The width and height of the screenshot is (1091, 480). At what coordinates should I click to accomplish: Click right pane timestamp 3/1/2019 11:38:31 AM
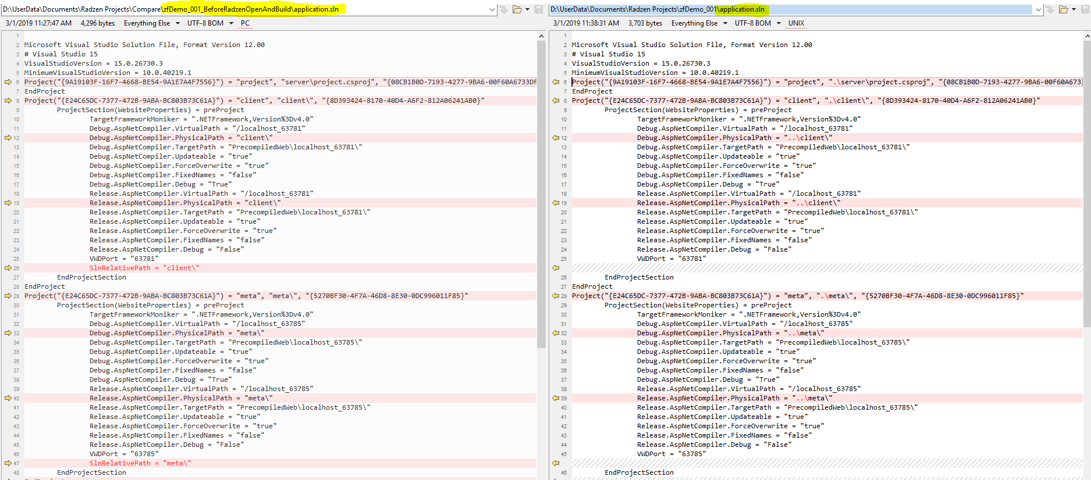[x=586, y=23]
